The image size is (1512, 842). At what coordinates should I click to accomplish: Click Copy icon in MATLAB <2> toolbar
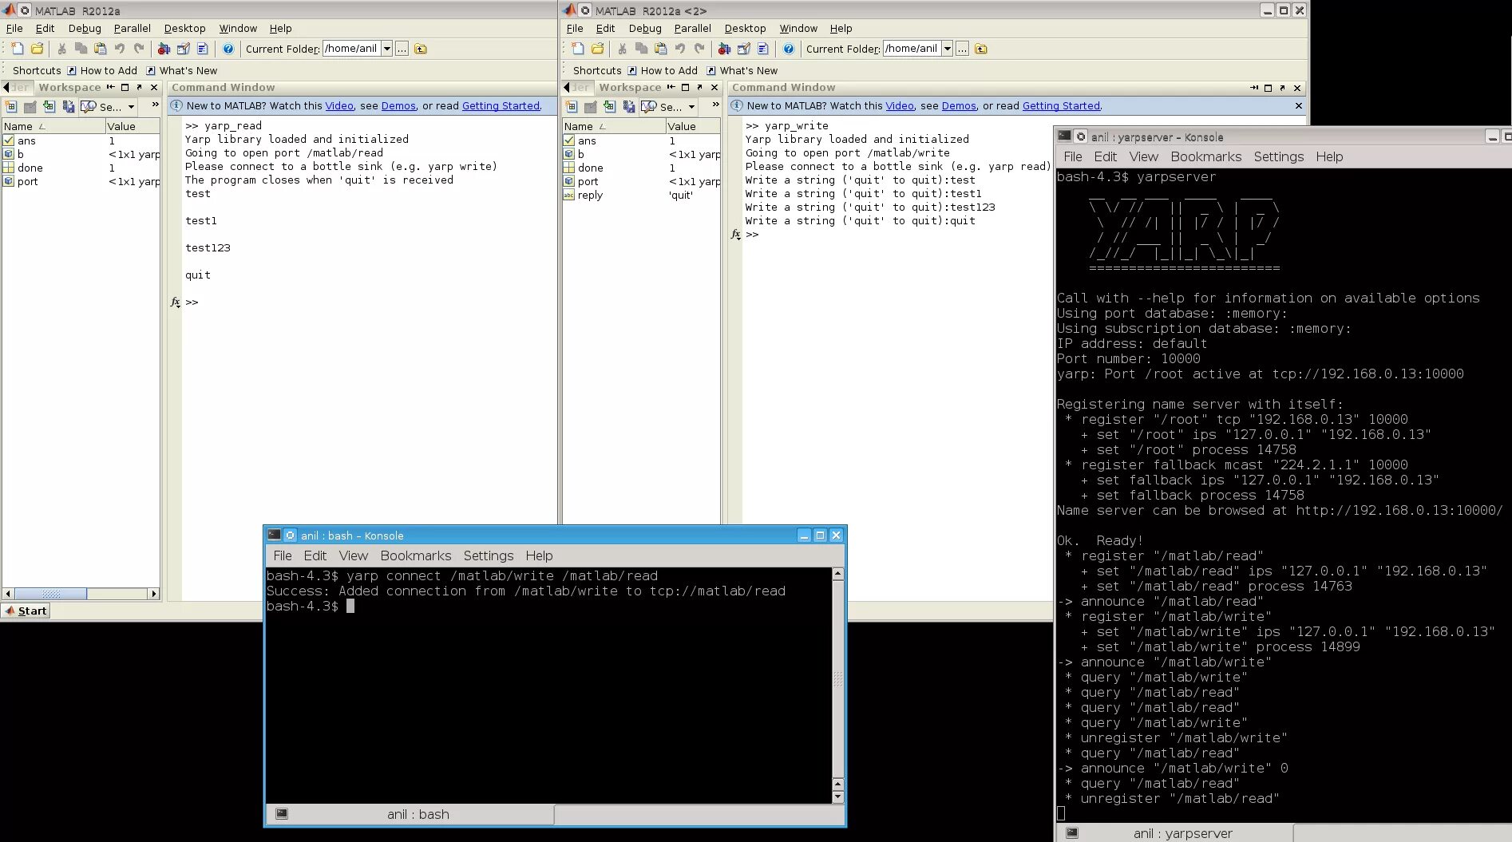[641, 49]
